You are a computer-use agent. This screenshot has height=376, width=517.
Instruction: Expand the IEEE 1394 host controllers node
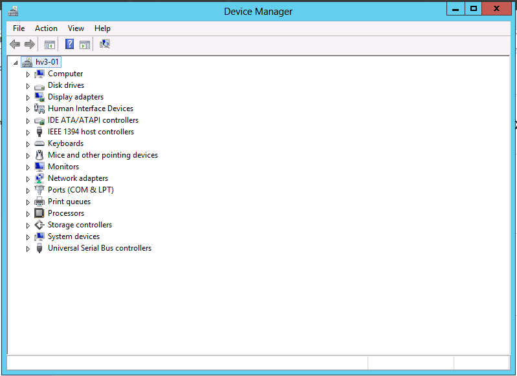click(28, 132)
